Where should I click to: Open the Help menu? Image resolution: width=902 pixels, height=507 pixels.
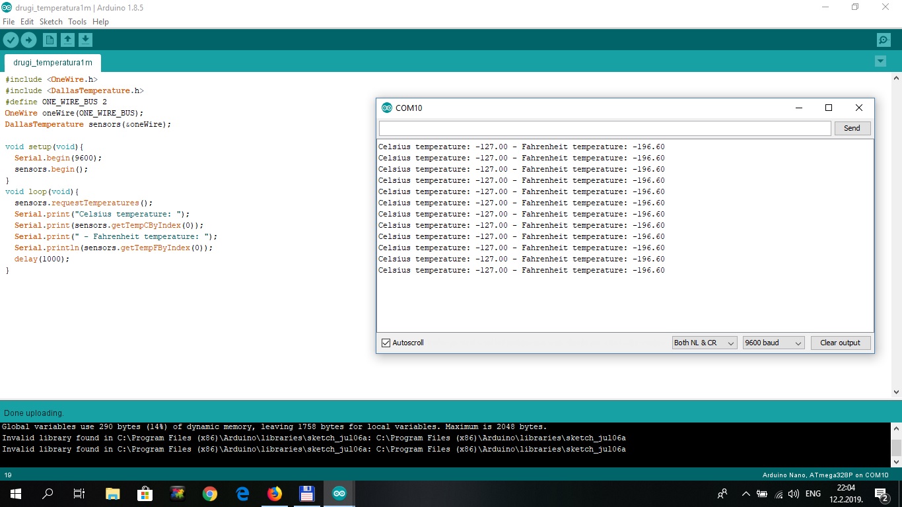point(100,22)
